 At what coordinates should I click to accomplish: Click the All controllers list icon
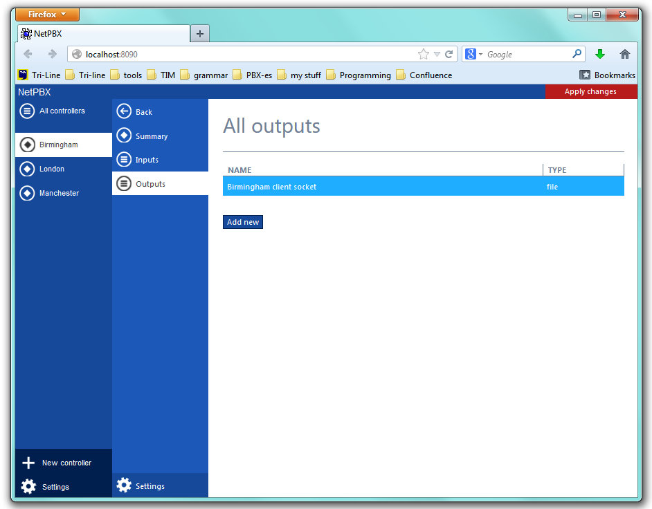[27, 111]
